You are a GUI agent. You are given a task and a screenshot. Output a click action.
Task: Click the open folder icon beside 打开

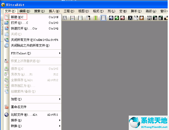6,23
